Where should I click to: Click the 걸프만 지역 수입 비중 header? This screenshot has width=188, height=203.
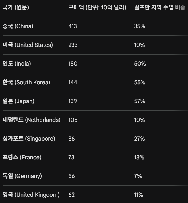[x=160, y=7]
